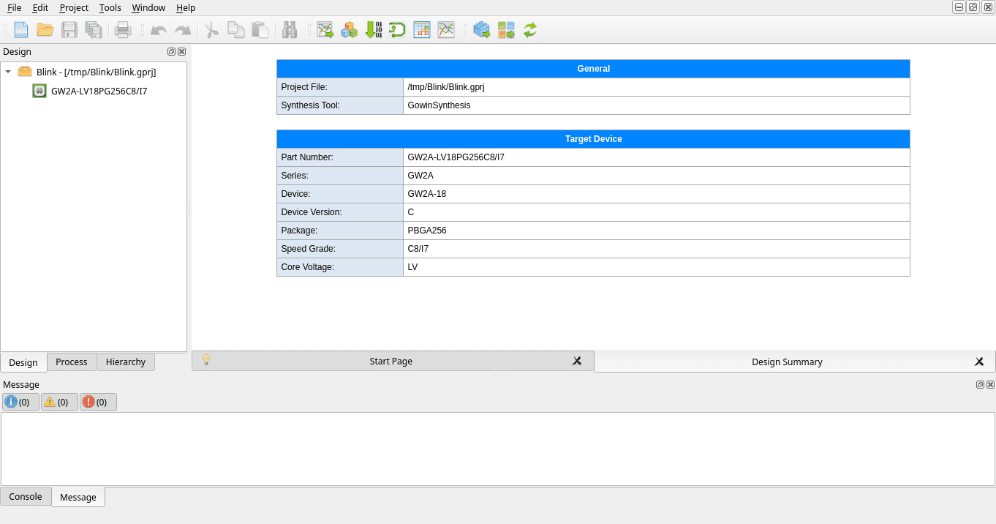Open the File menu
The image size is (996, 524).
14,7
